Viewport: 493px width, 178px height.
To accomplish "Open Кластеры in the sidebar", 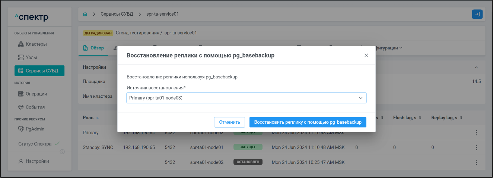I will 36,44.
